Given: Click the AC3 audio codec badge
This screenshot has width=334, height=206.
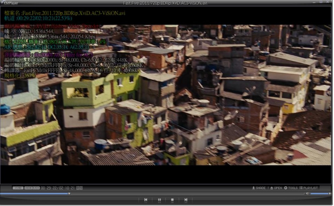Looking at the screenshot, I should pyautogui.click(x=28, y=188).
